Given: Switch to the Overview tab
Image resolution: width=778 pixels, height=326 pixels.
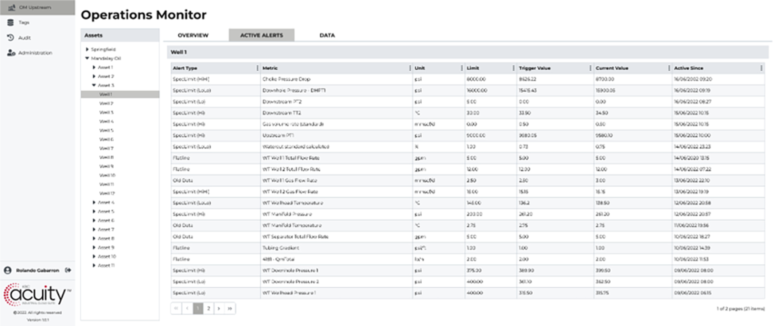Looking at the screenshot, I should [x=193, y=35].
